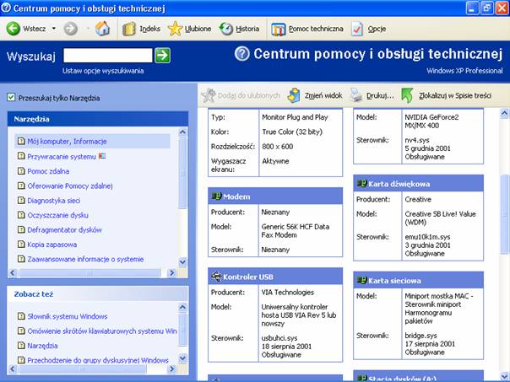Viewport: 510px width, 382px height.
Task: Open Słownik systemu Windows link
Action: (x=68, y=316)
